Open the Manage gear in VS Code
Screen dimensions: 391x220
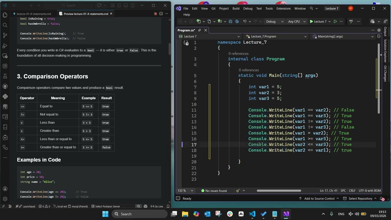pyautogui.click(x=5, y=199)
